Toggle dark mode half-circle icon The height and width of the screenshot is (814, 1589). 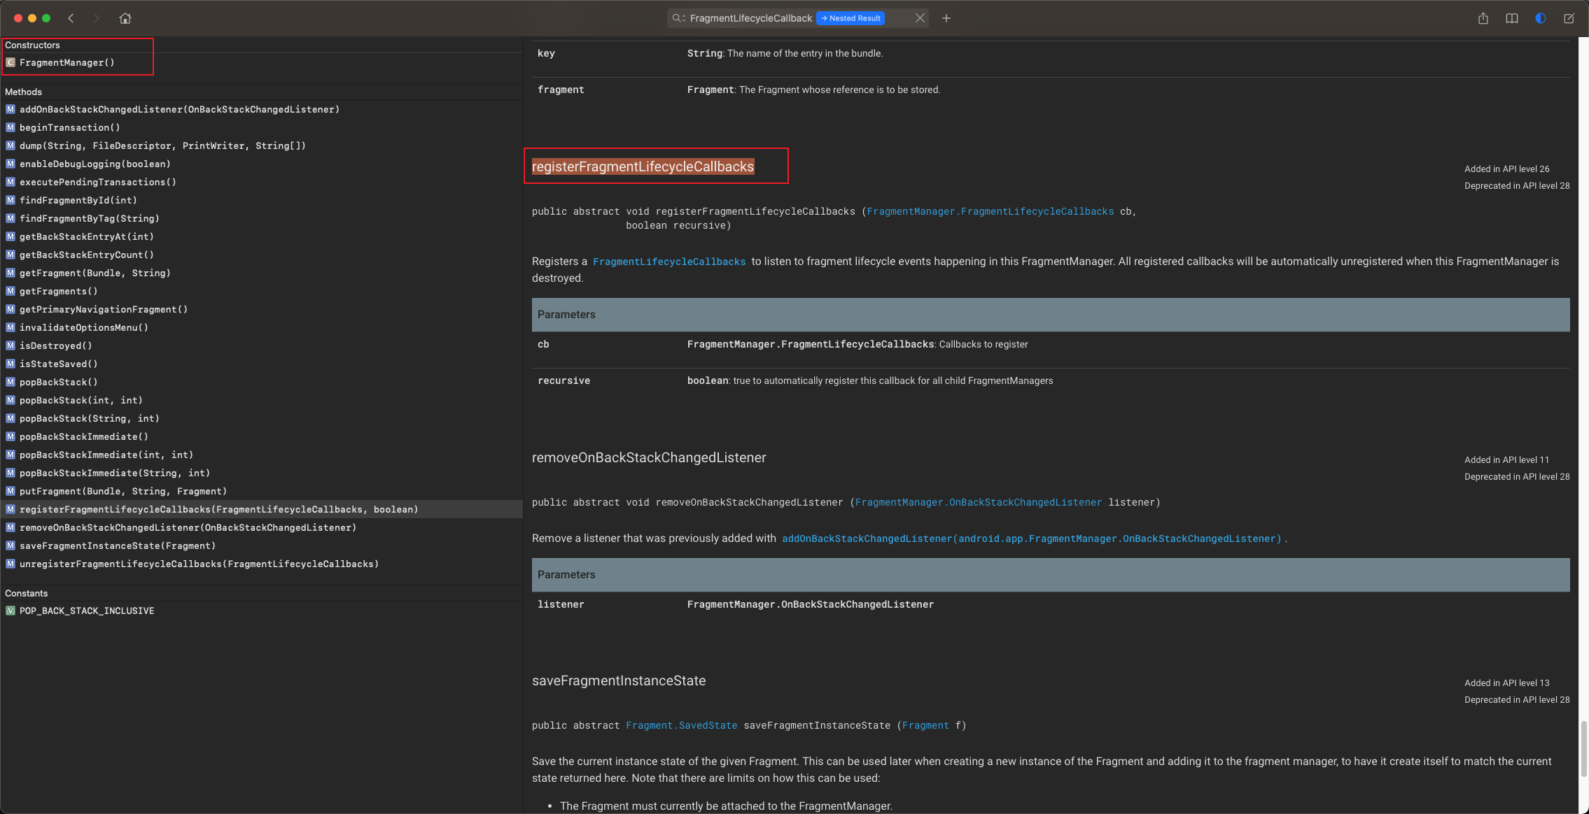[1540, 18]
